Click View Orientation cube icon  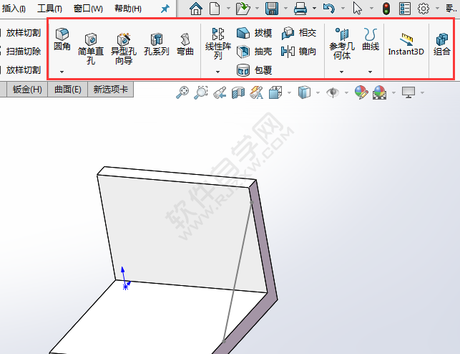click(x=275, y=92)
